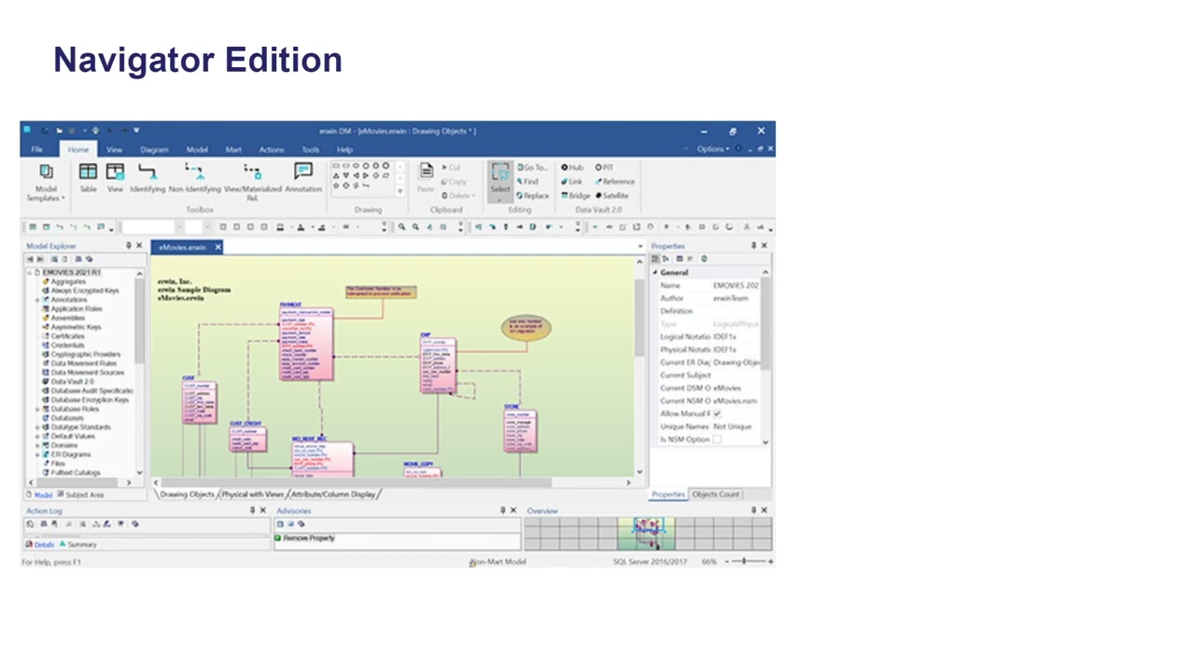Choose the Non-Identifying relationship tool
The image size is (1195, 672).
coord(194,177)
